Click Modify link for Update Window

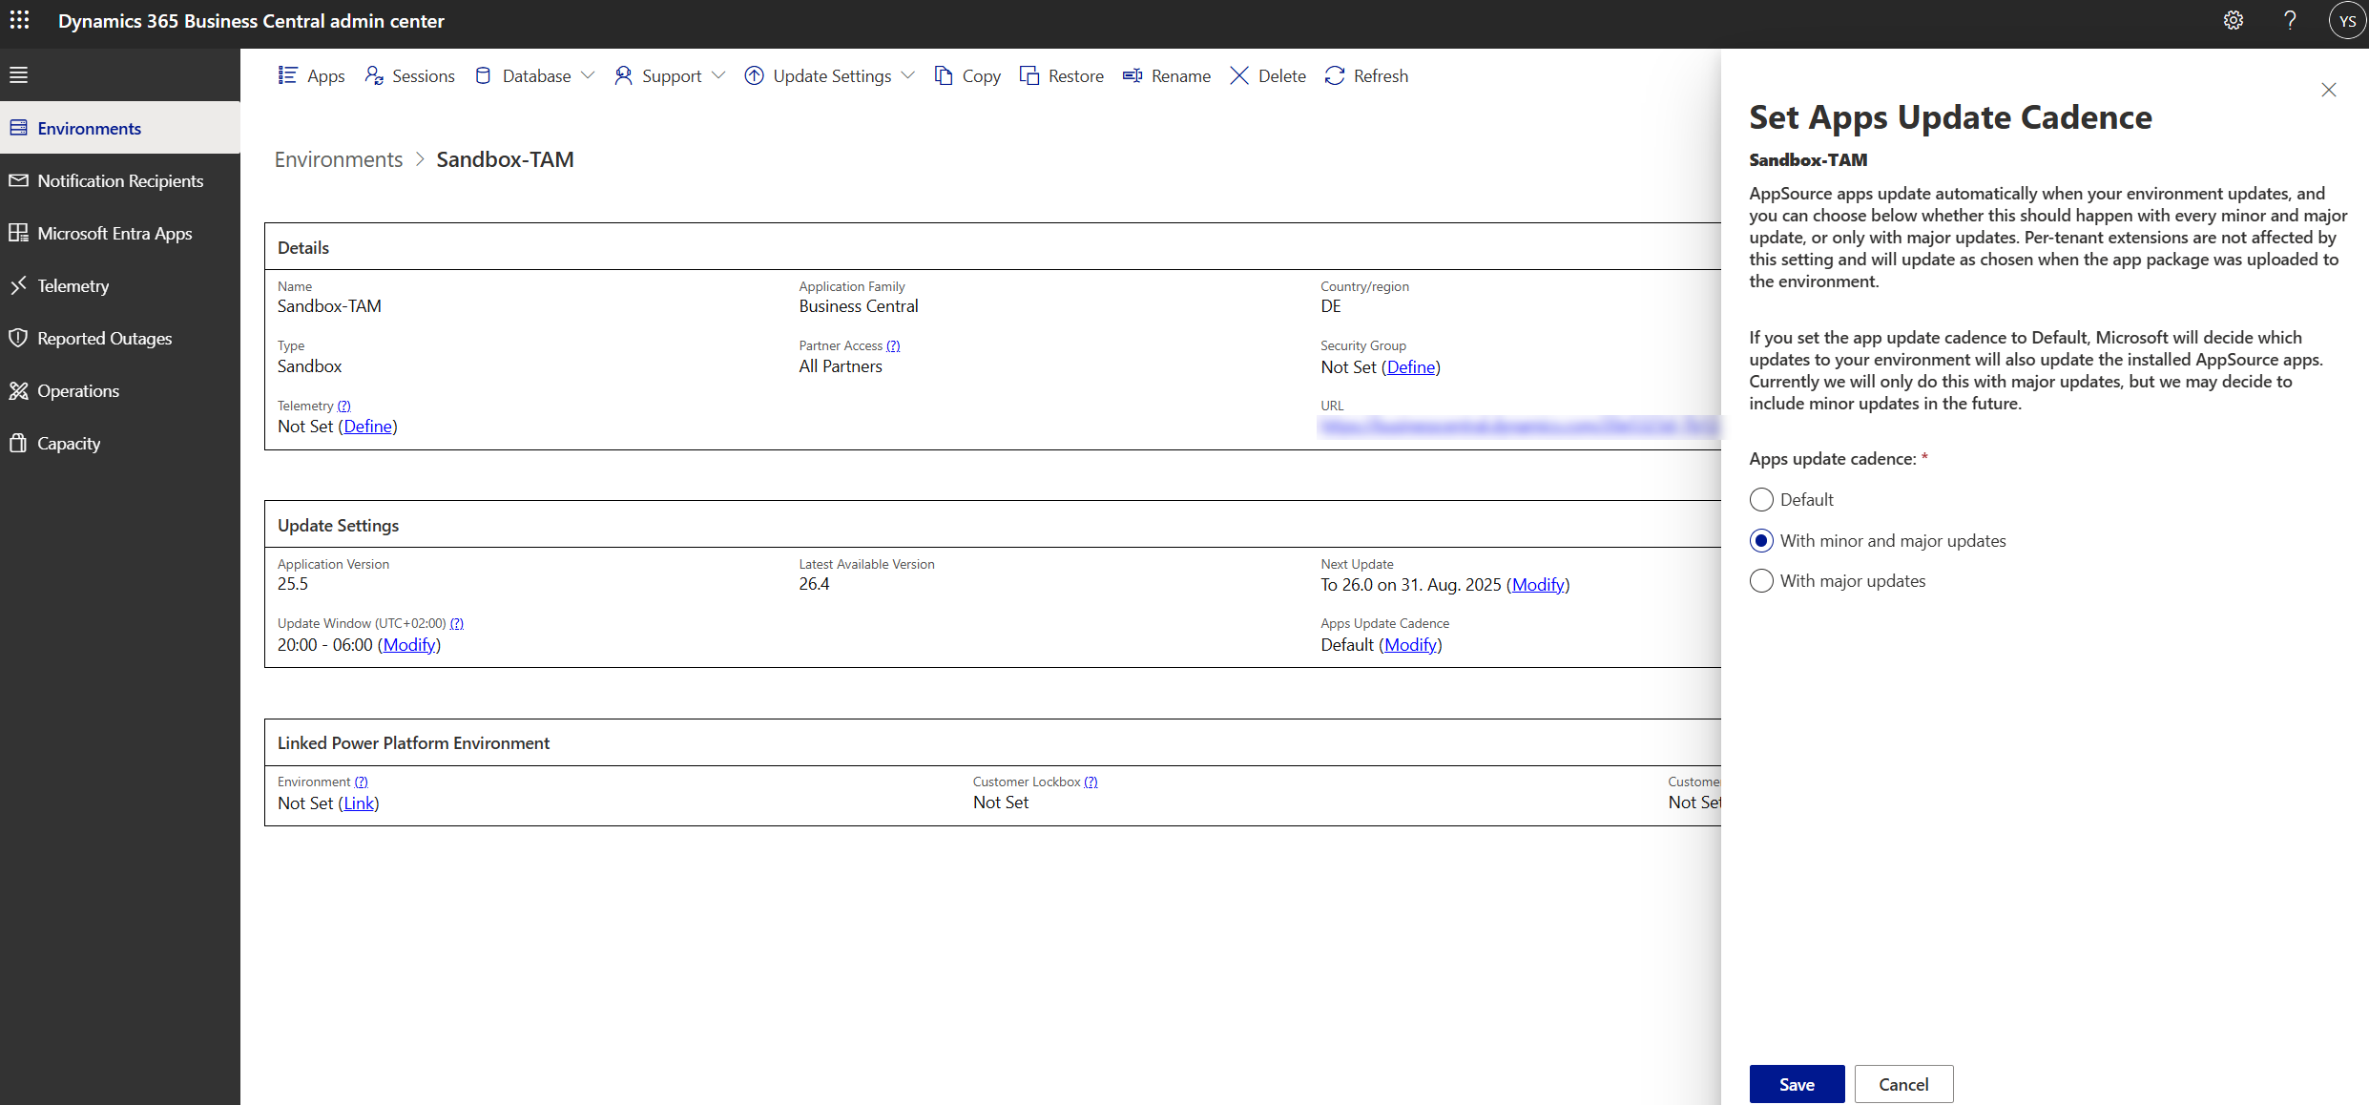pos(409,645)
